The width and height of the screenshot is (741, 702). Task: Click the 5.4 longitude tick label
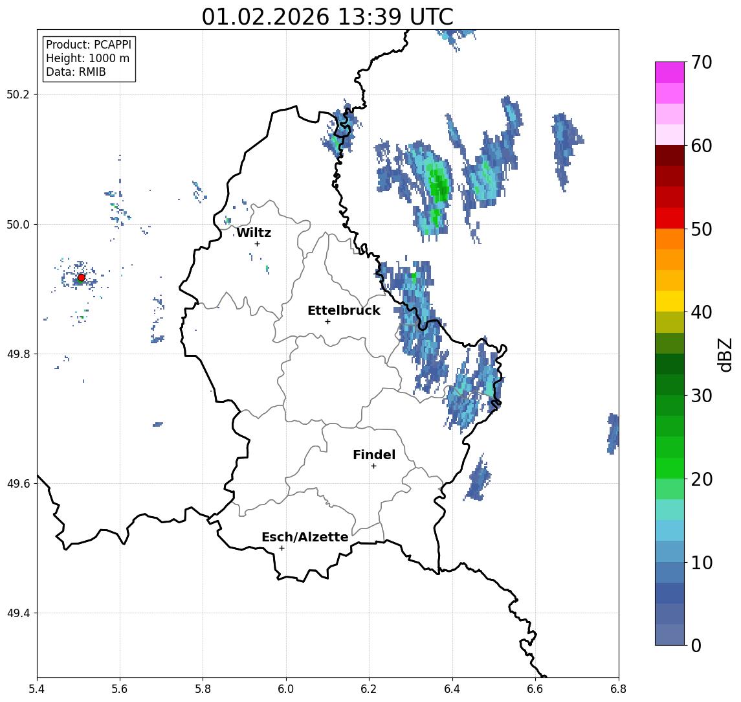click(37, 689)
